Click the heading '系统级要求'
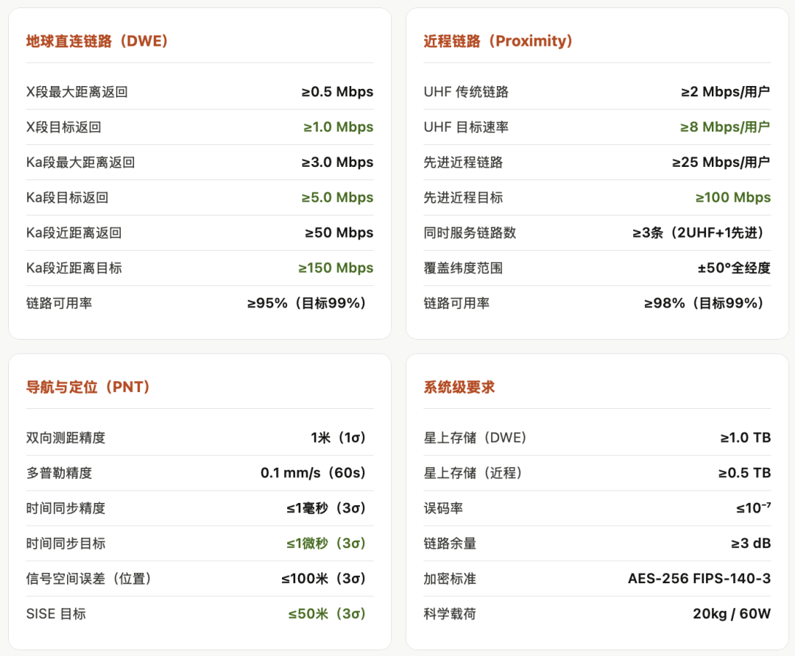 tap(459, 387)
